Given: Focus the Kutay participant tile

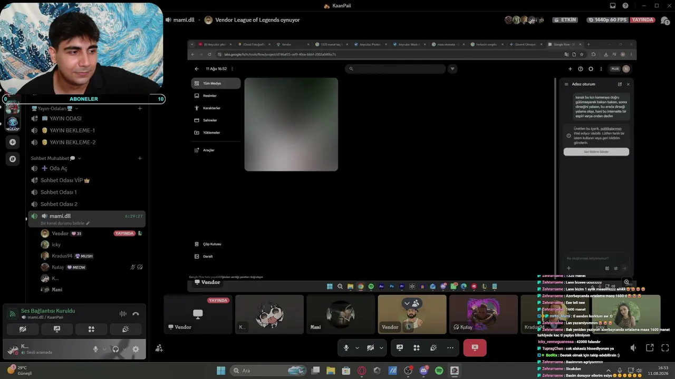Looking at the screenshot, I should [x=483, y=314].
